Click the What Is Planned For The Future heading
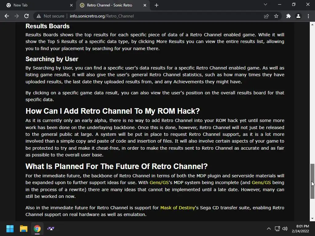This screenshot has width=315, height=236. point(117,166)
